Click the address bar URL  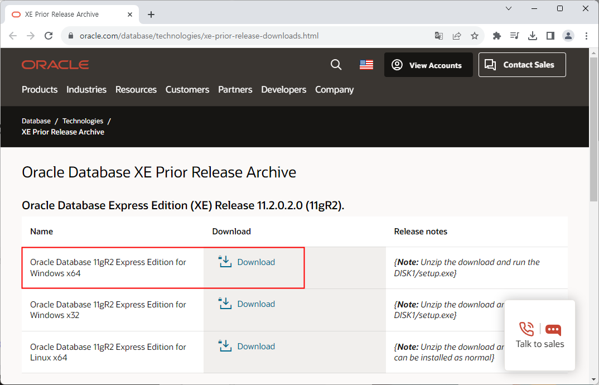(199, 36)
